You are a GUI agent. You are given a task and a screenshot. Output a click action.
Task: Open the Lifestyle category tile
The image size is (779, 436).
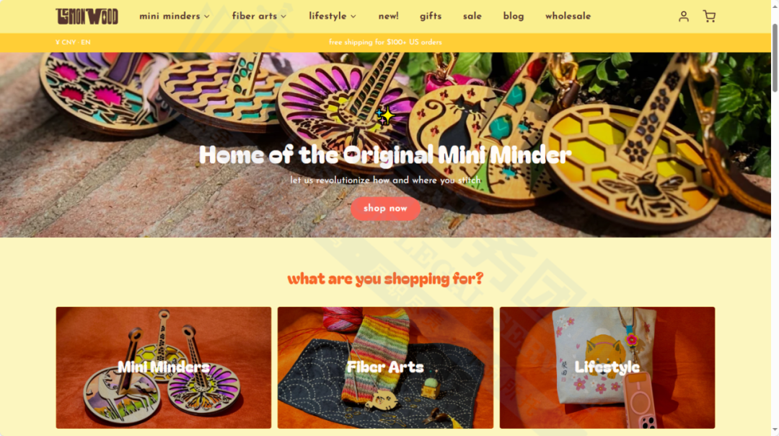[607, 367]
